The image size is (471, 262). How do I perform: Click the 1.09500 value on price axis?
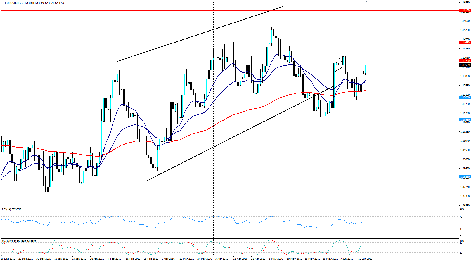[465, 150]
